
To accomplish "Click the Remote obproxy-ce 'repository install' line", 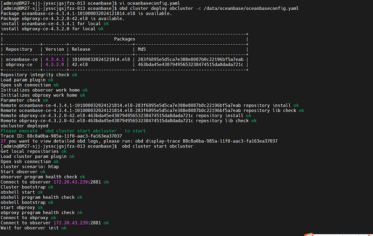I will pos(126,116).
